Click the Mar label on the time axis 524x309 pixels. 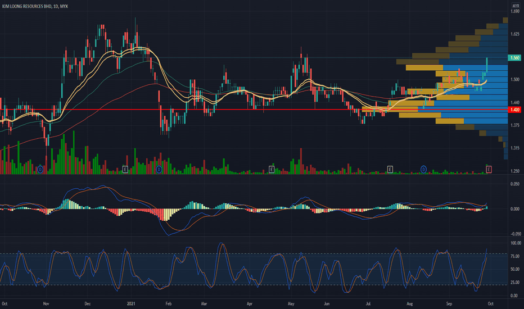204,303
